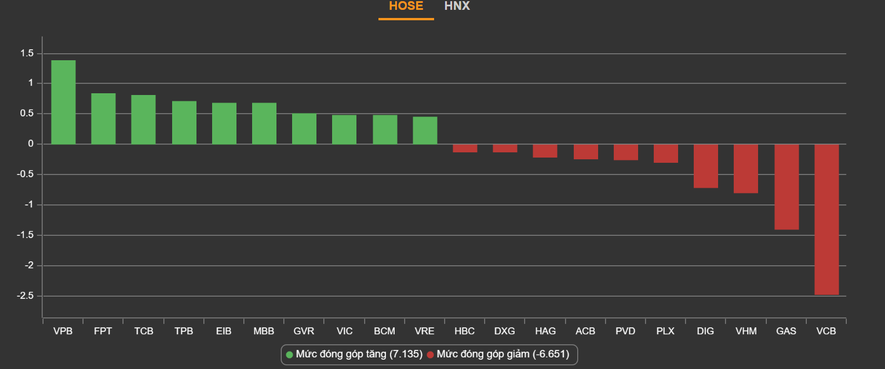Switch to the HNX tab

pyautogui.click(x=457, y=6)
